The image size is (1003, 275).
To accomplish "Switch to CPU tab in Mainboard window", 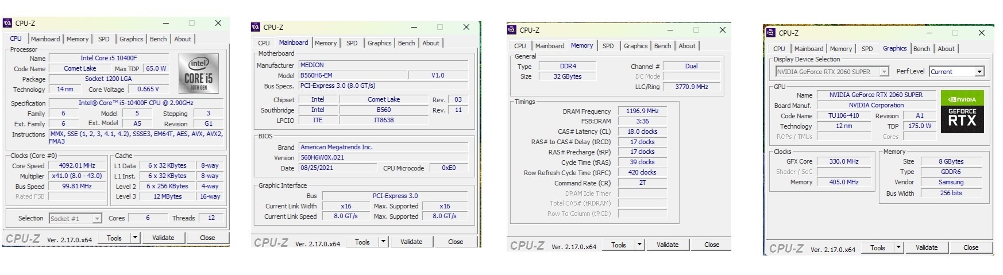I will coord(264,43).
